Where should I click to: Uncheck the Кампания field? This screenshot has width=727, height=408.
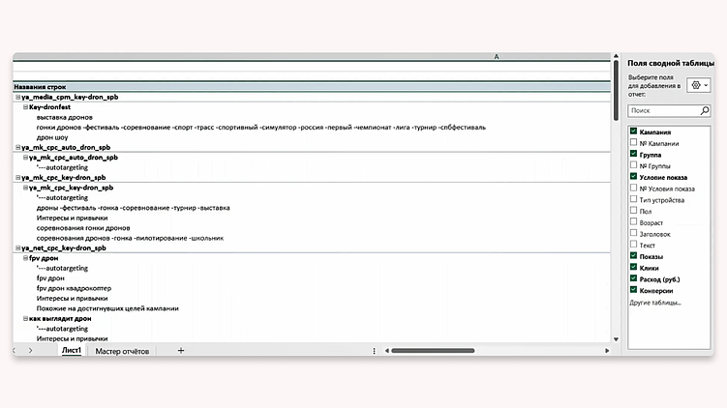click(633, 131)
